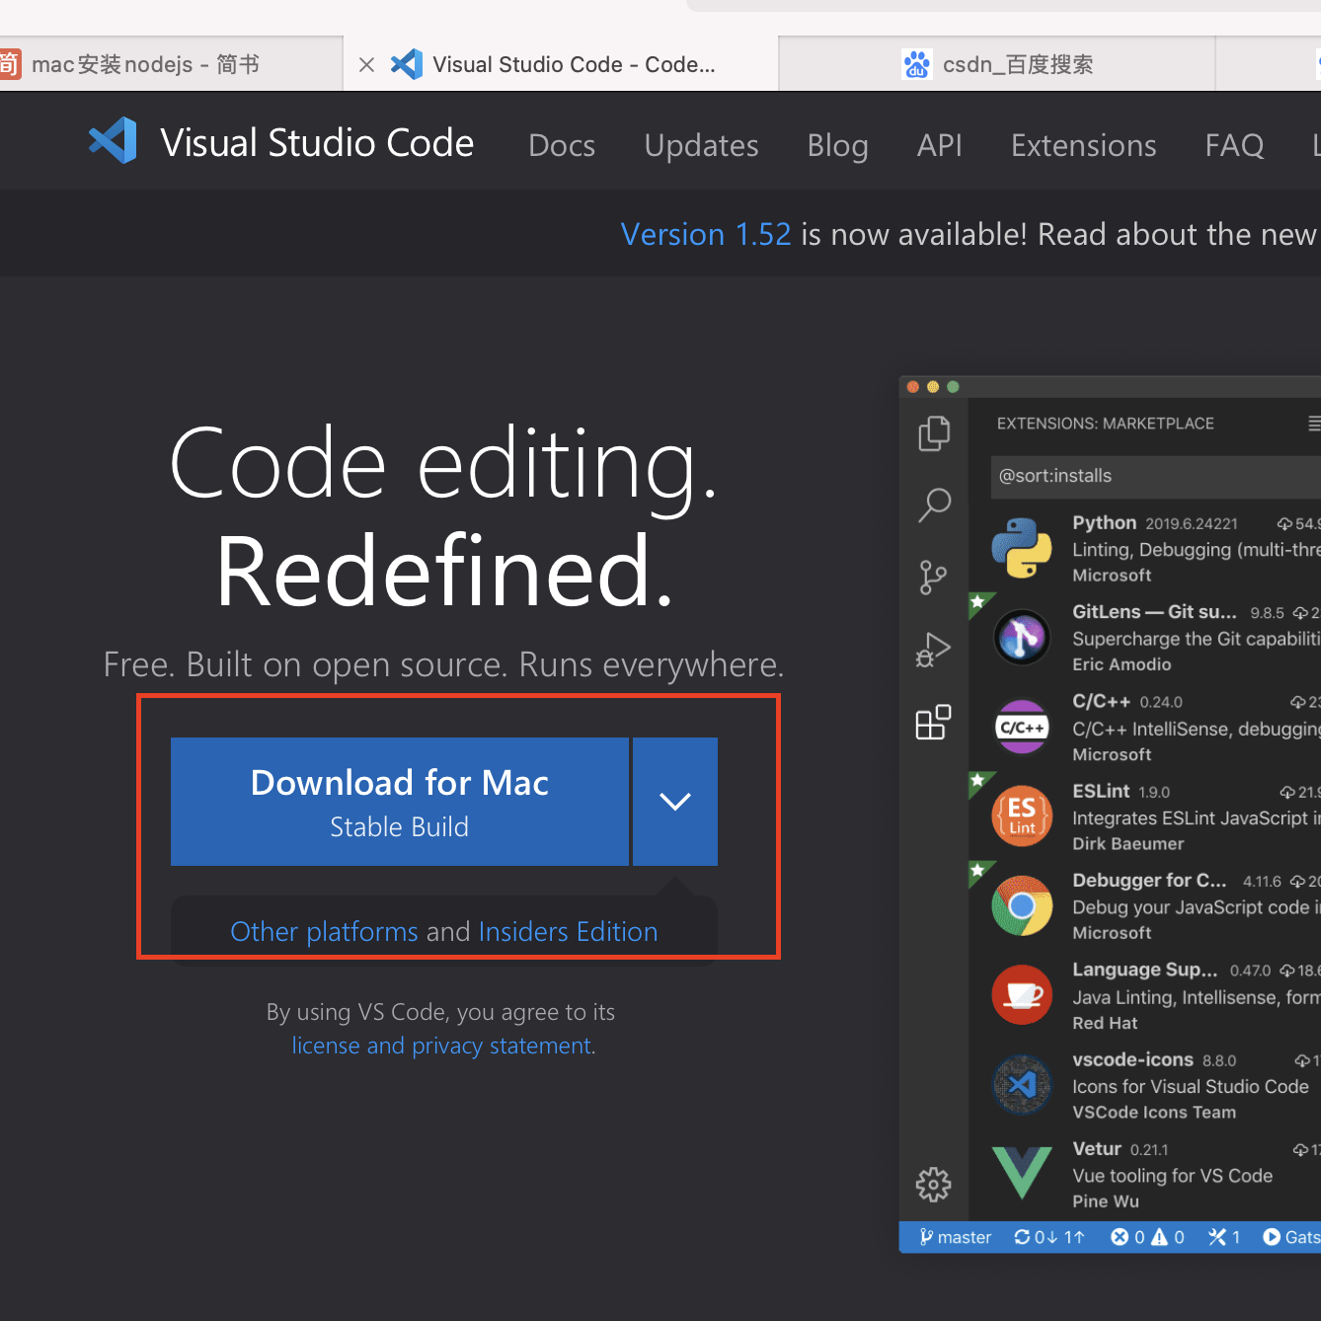
Task: Open the Other platforms link
Action: pos(324,932)
